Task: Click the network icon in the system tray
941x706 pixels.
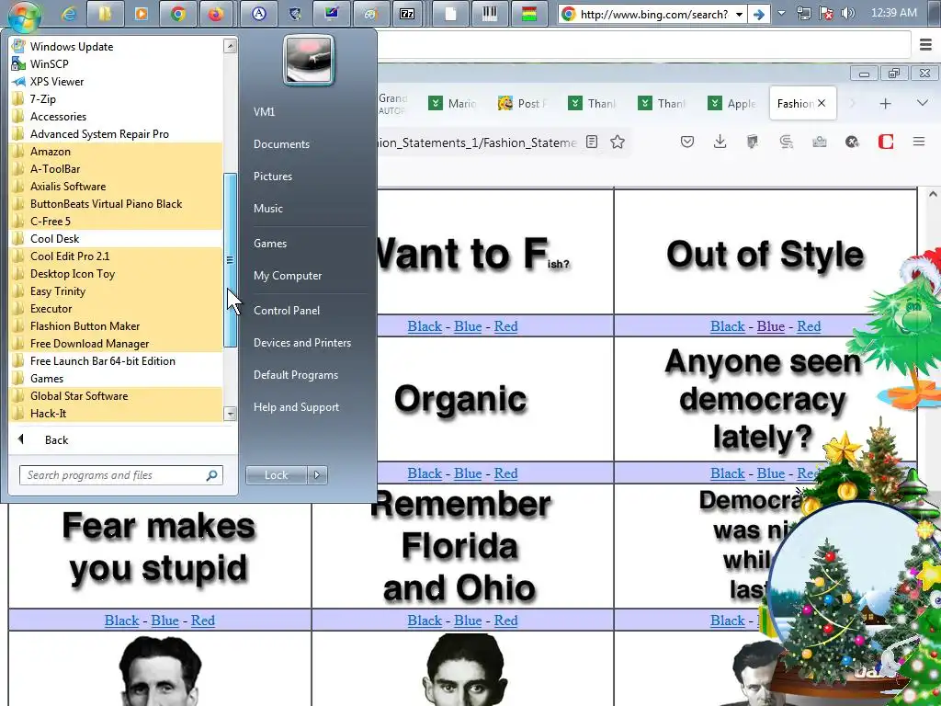Action: coord(804,13)
